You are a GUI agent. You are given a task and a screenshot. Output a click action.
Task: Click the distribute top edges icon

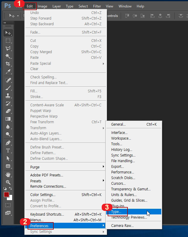[181, 15]
